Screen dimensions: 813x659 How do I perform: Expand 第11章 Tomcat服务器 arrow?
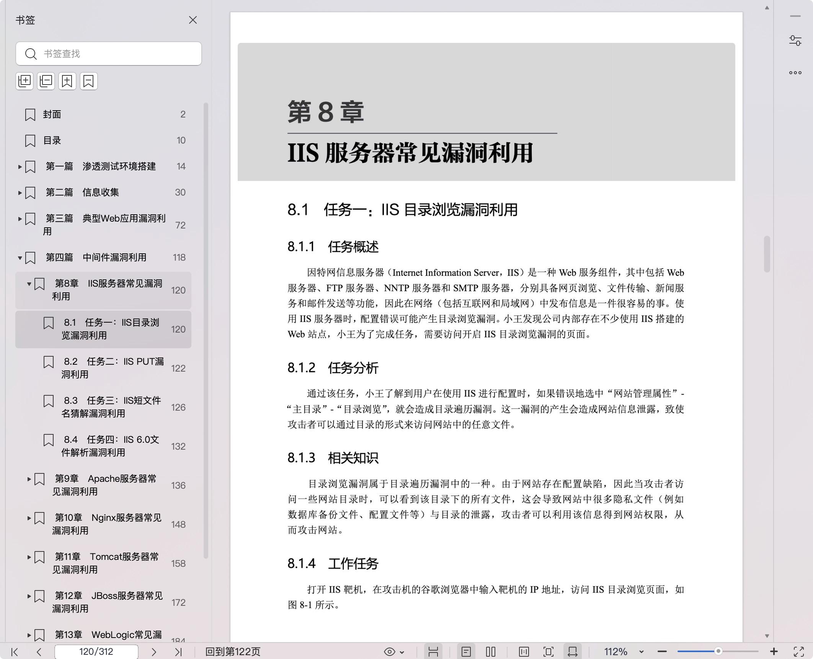pos(29,557)
